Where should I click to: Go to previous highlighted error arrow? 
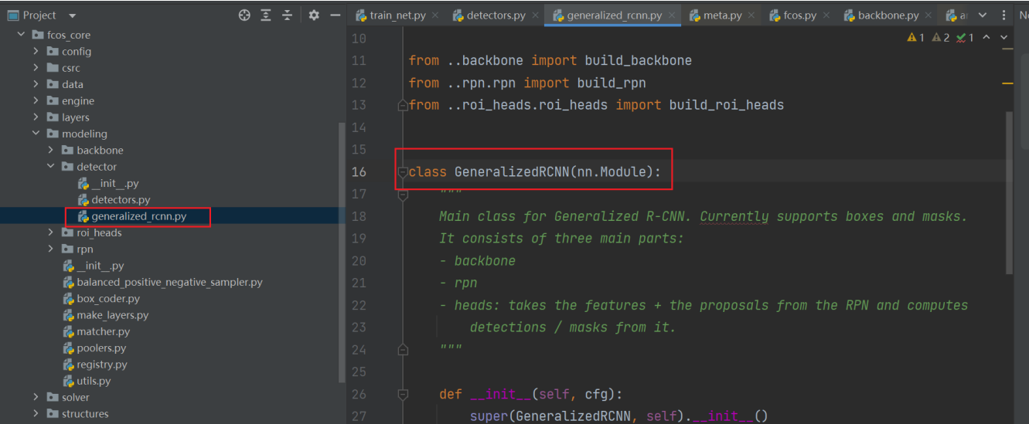pyautogui.click(x=986, y=37)
